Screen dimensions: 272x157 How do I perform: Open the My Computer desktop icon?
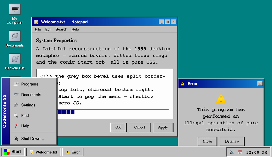14,14
